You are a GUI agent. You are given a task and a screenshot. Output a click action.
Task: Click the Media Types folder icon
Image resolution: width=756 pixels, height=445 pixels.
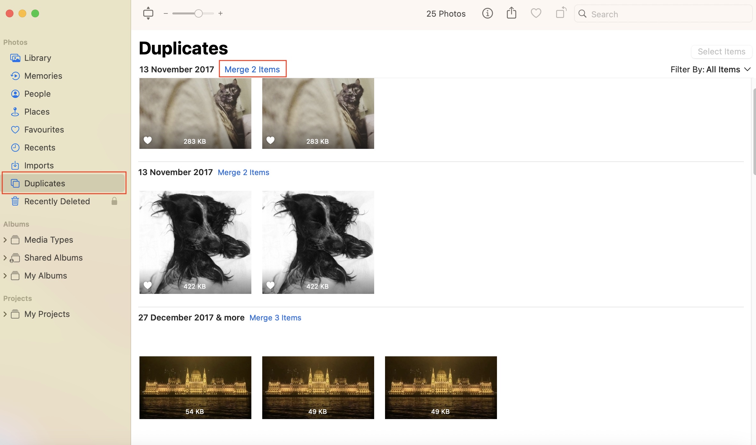[15, 240]
